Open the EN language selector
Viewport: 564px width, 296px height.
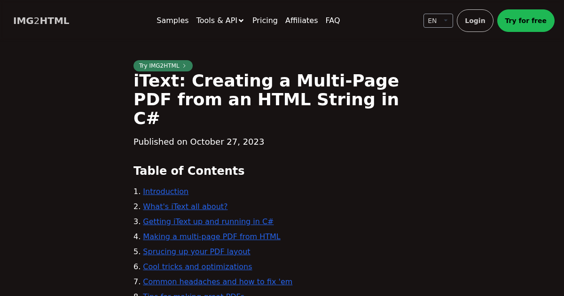pyautogui.click(x=438, y=21)
